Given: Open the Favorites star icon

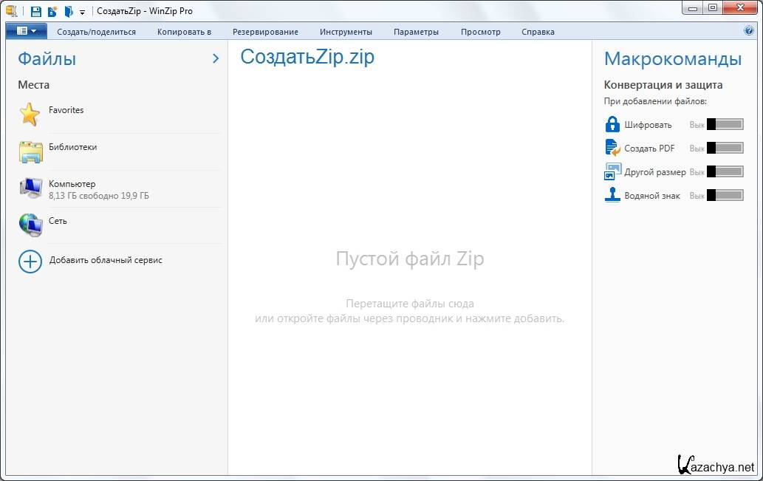Looking at the screenshot, I should tap(30, 115).
